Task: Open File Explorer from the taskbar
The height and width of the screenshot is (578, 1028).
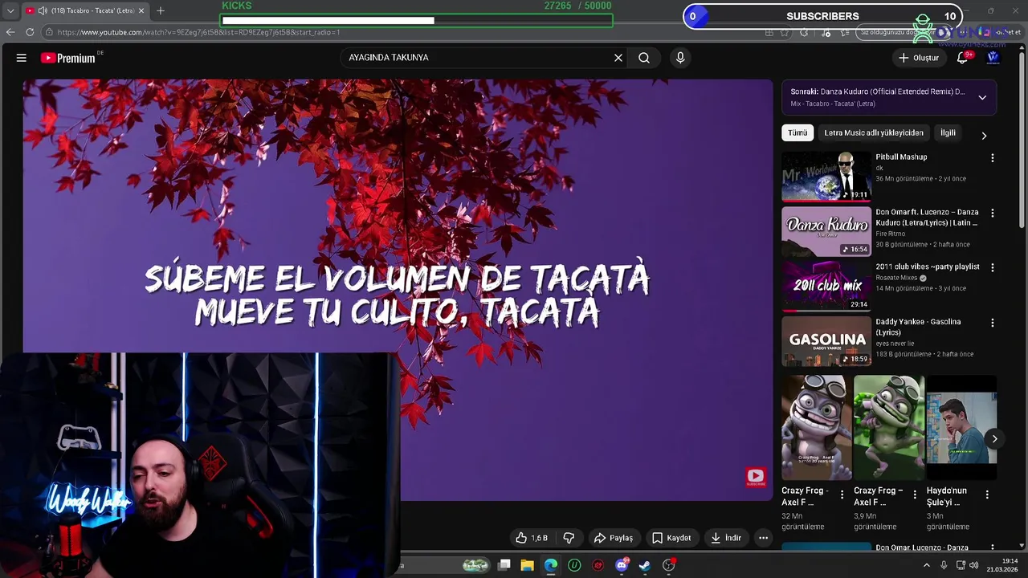Action: pos(528,565)
